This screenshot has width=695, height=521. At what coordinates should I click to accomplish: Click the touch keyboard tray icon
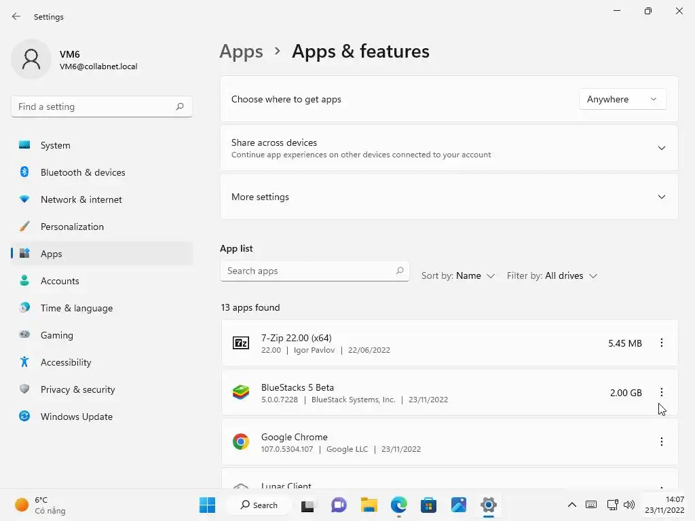coord(591,505)
